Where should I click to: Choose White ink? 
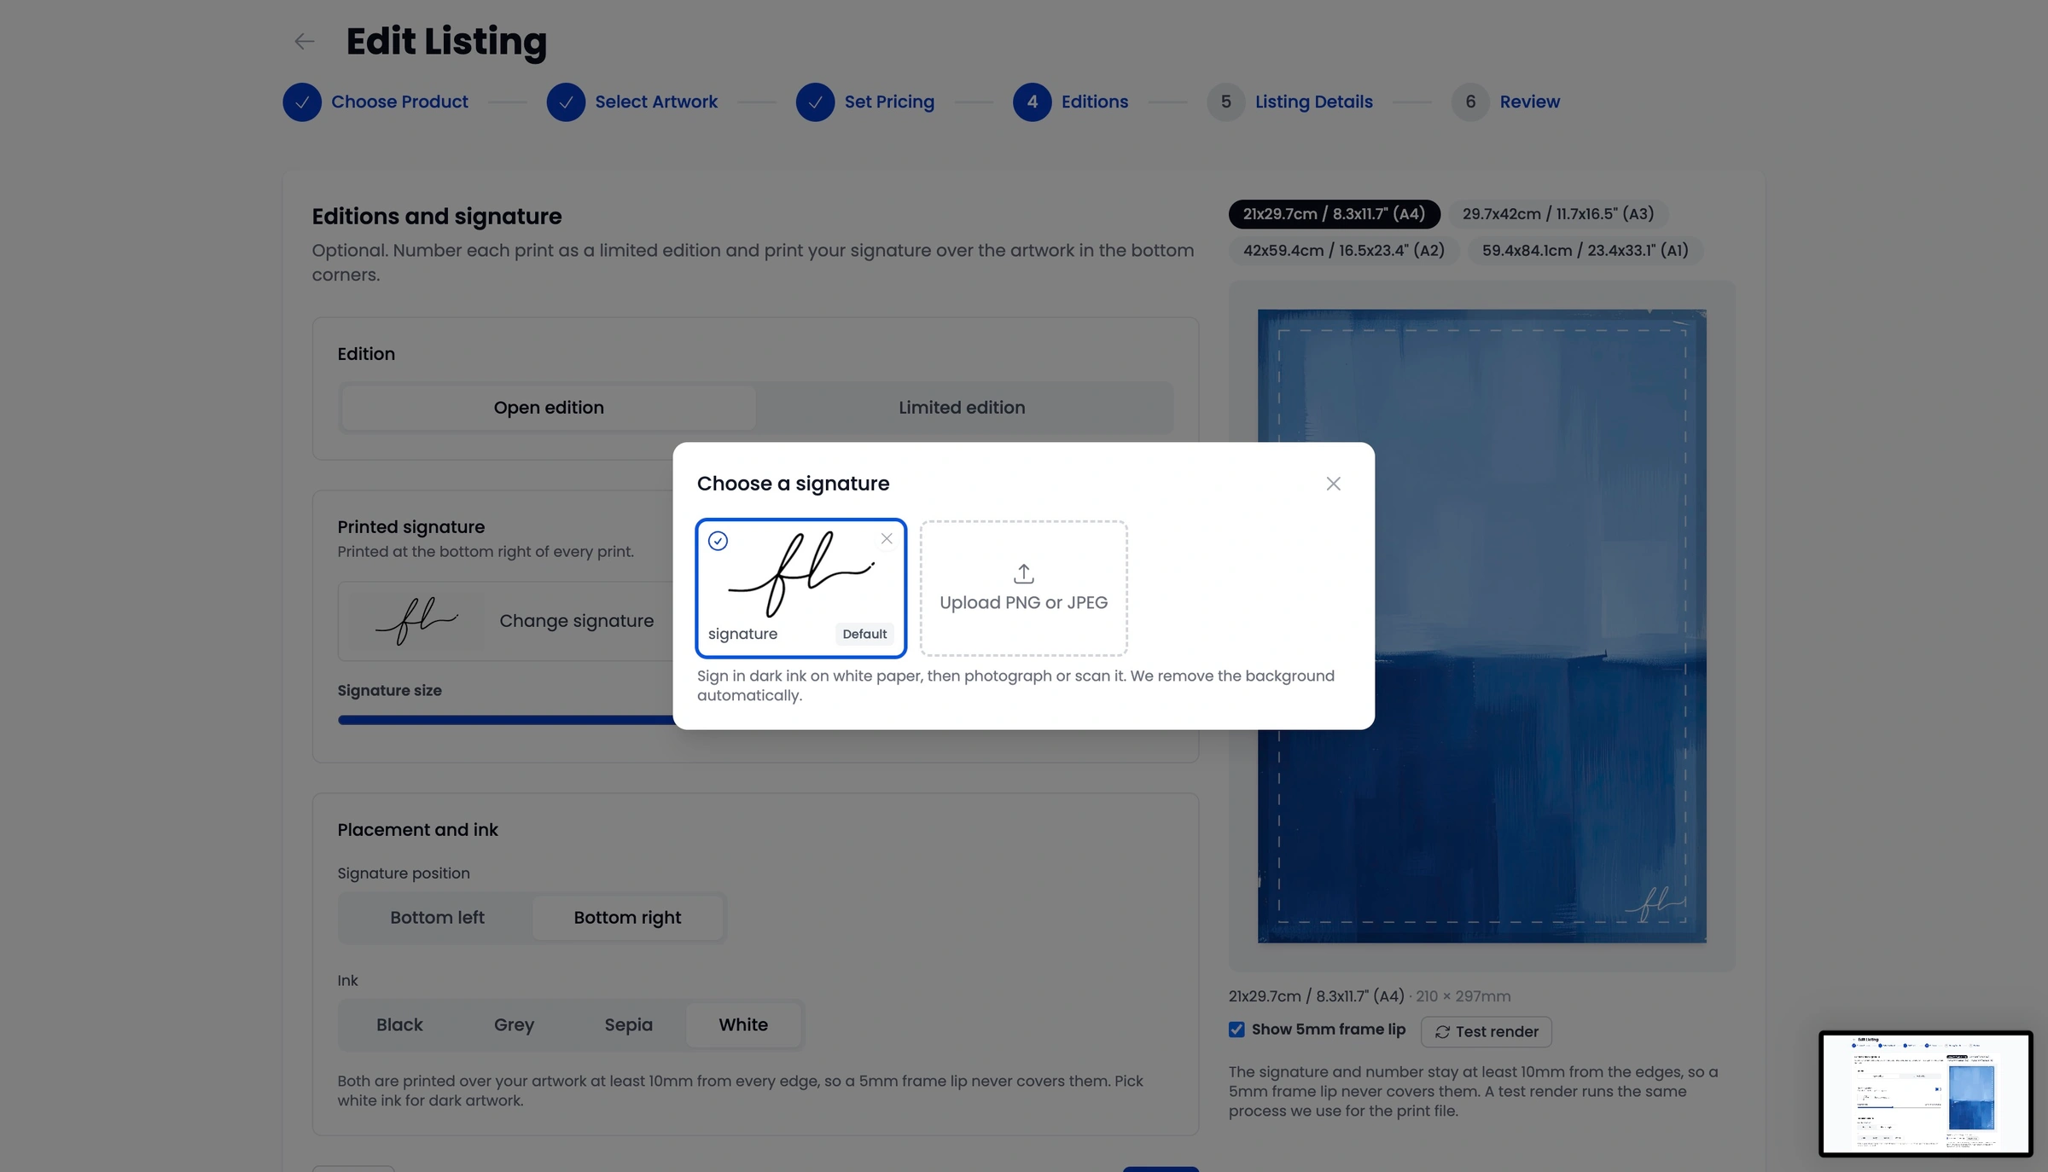pyautogui.click(x=743, y=1025)
